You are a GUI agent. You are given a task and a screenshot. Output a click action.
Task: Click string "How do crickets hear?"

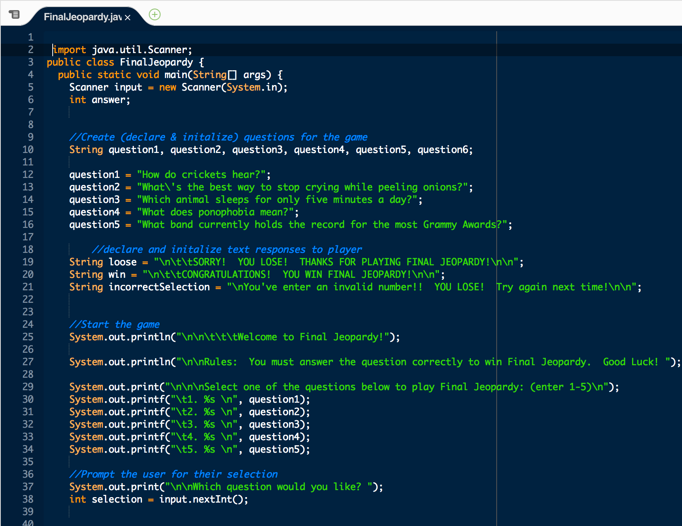click(201, 175)
